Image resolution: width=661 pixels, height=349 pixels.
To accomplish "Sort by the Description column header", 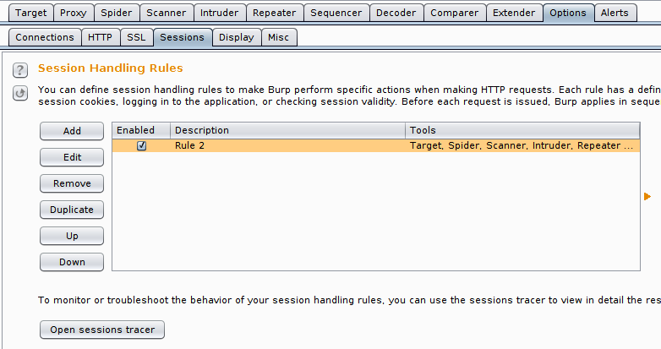I will pyautogui.click(x=288, y=130).
